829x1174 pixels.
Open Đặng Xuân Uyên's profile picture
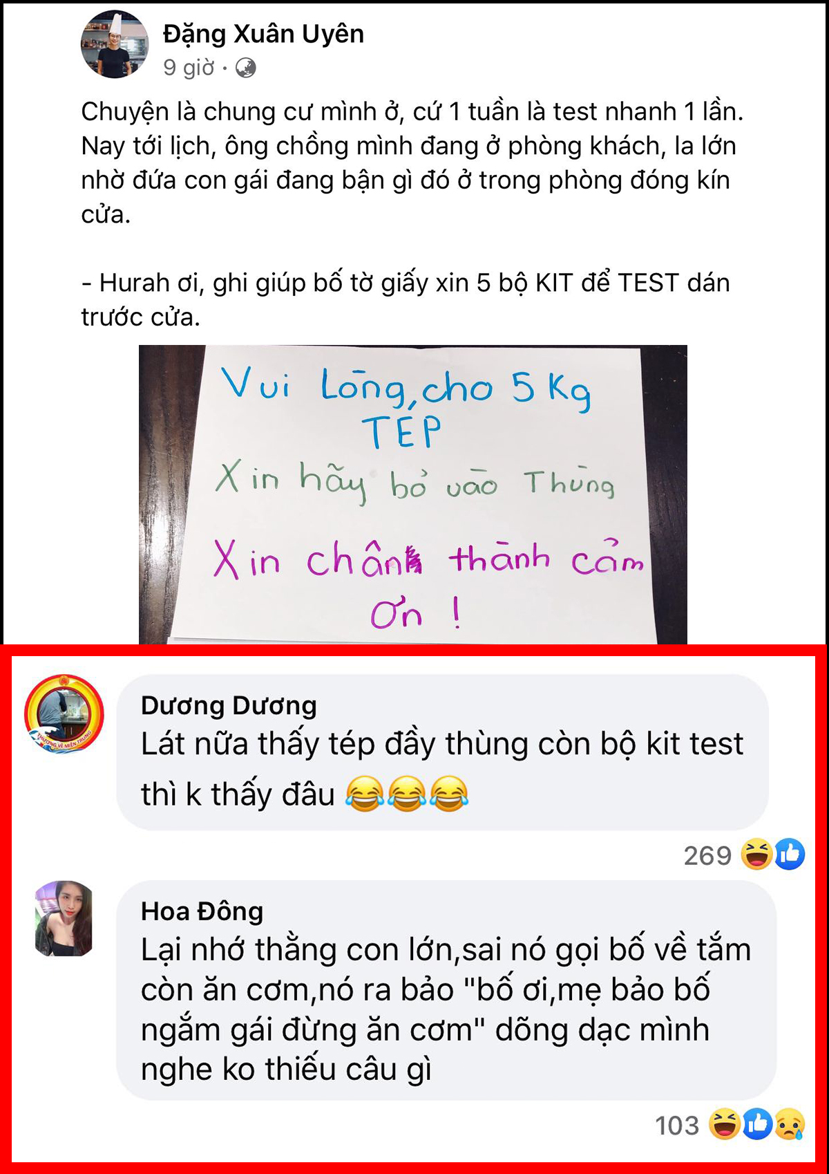pos(115,44)
